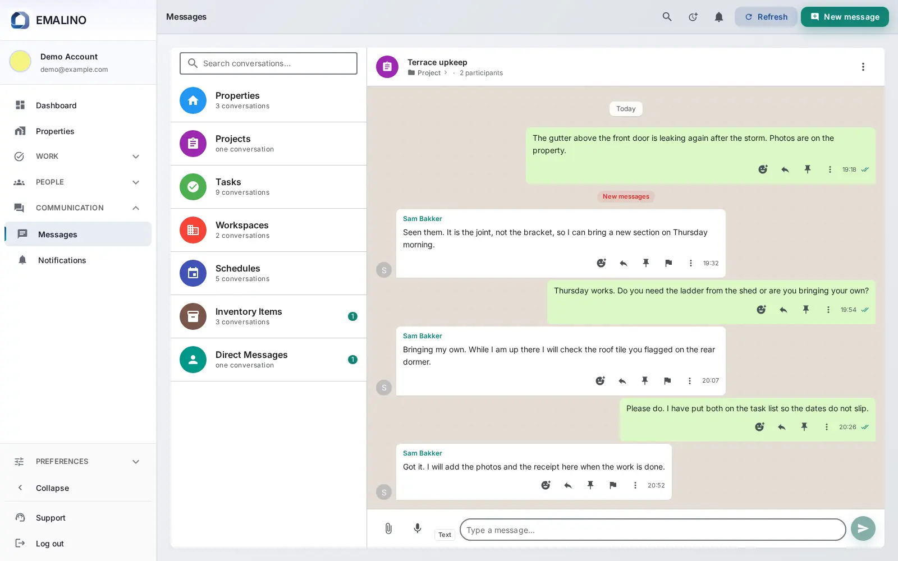
Task: Open the Projects conversation category
Action: click(268, 144)
